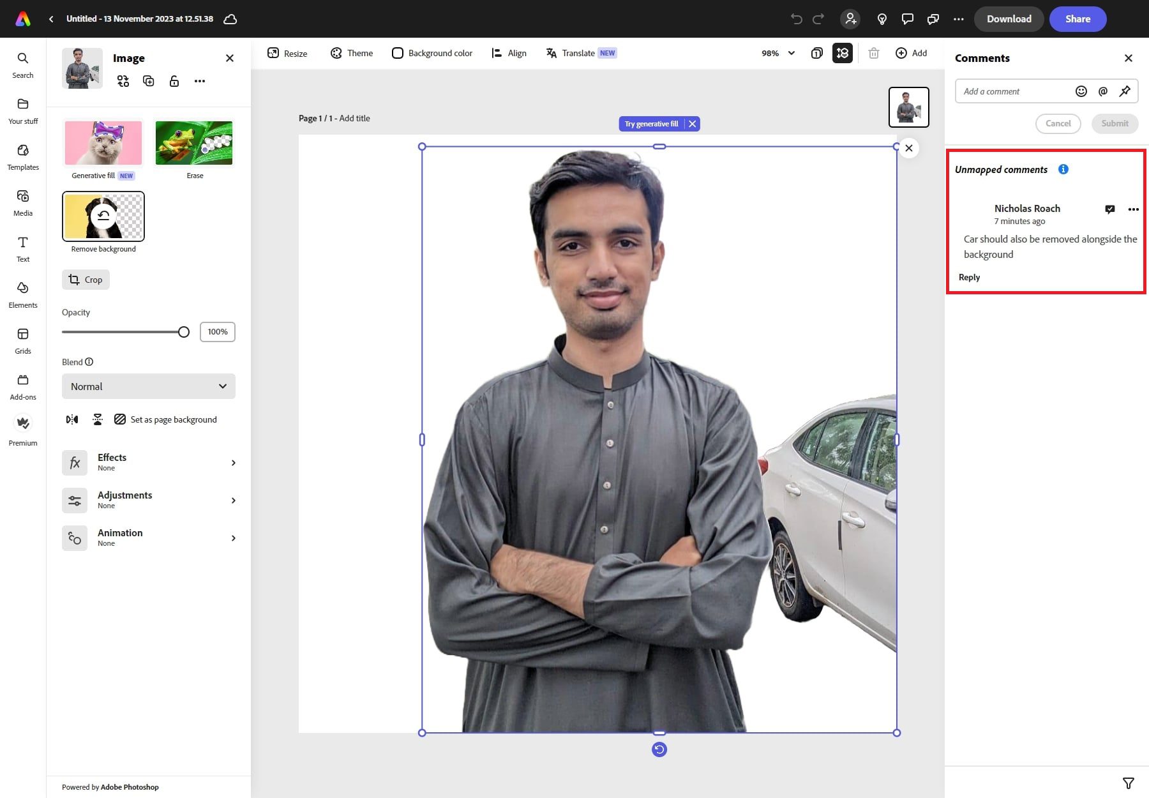Image resolution: width=1149 pixels, height=798 pixels.
Task: Toggle Generative fill on the image
Action: 102,142
